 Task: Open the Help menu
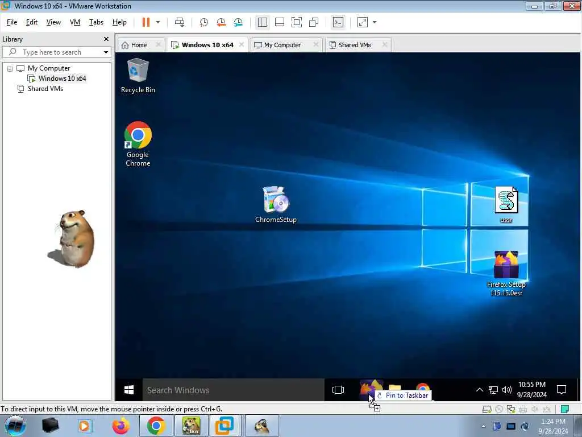(119, 22)
